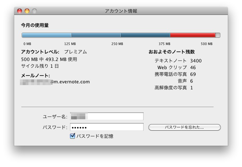242x167 pixels.
Task: Click the テキストノート 3400 row
Action: coord(178,61)
